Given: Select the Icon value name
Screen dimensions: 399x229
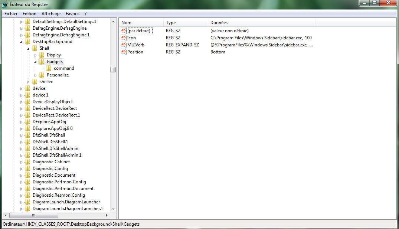Looking at the screenshot, I should click(131, 37).
